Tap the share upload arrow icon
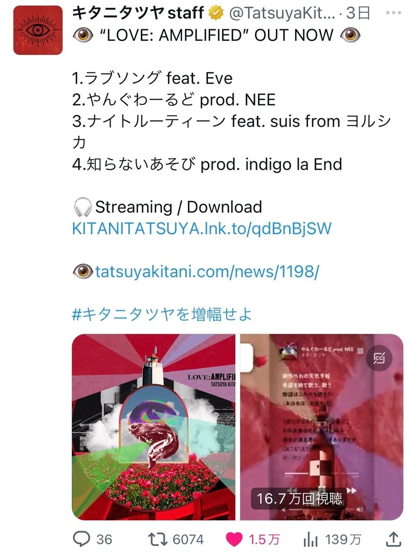The height and width of the screenshot is (560, 417). pos(394,539)
